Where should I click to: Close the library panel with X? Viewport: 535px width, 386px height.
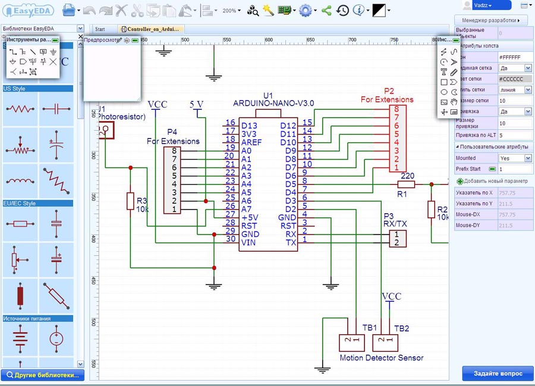[80, 36]
